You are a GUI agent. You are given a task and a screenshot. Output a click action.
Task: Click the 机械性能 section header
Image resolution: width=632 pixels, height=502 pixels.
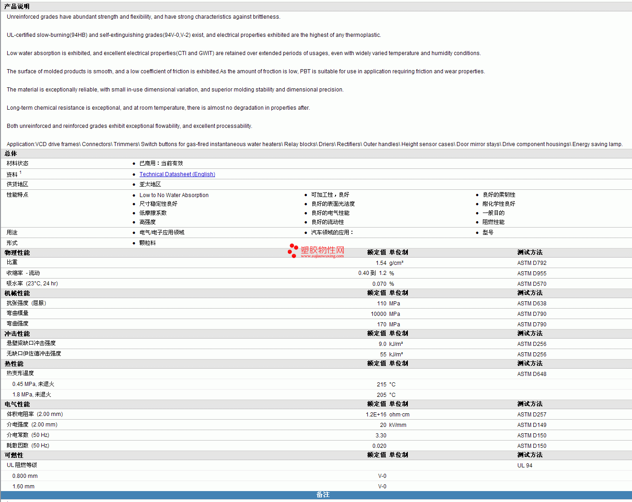click(x=17, y=293)
